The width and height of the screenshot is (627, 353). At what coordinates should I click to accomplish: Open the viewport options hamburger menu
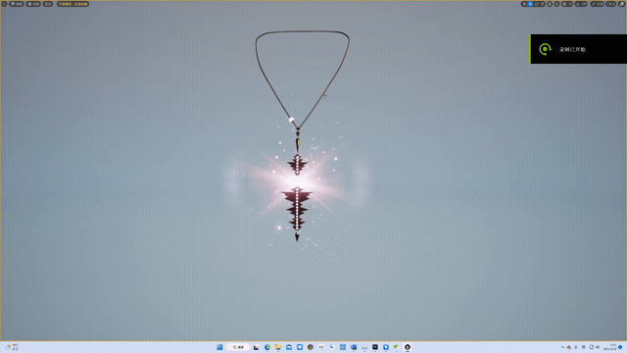(x=4, y=4)
